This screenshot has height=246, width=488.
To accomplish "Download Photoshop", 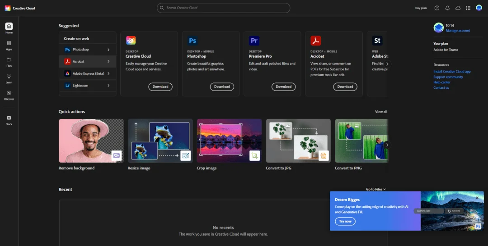I will (x=222, y=87).
